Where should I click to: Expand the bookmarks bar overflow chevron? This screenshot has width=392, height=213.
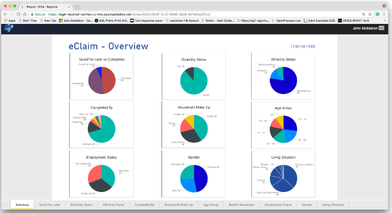click(x=385, y=20)
